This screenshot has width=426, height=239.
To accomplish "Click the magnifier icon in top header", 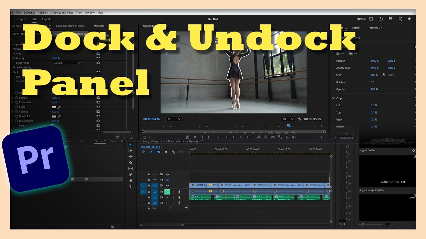I will click(x=400, y=19).
